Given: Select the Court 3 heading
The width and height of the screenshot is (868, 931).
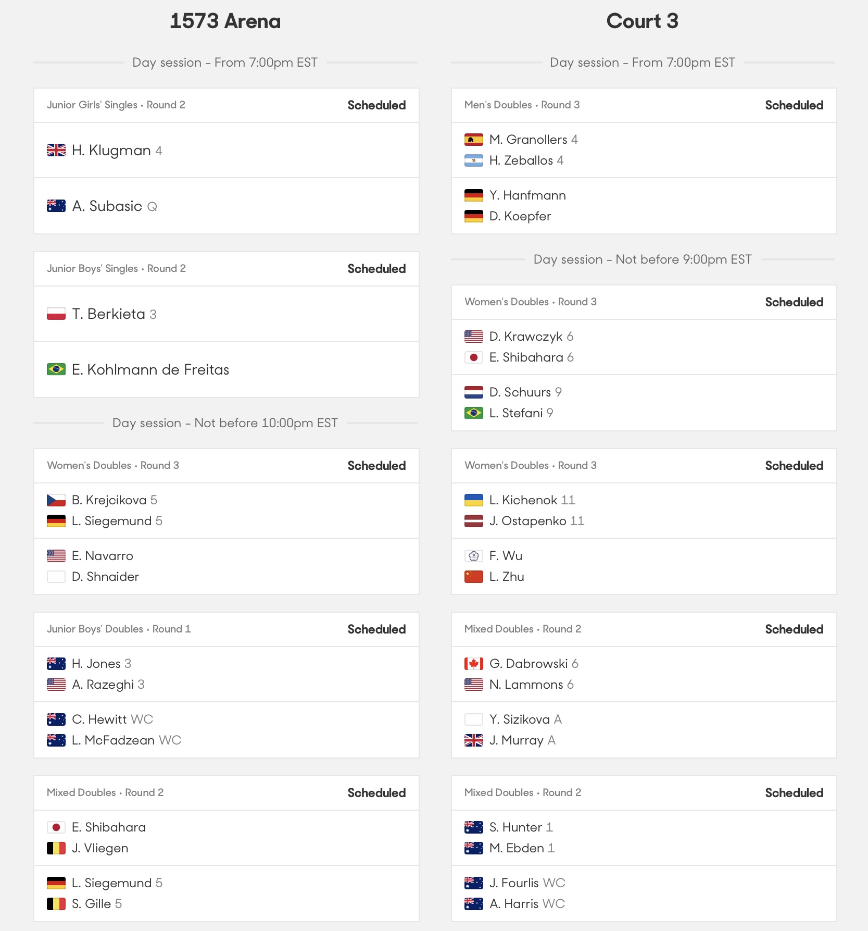Looking at the screenshot, I should coord(643,21).
